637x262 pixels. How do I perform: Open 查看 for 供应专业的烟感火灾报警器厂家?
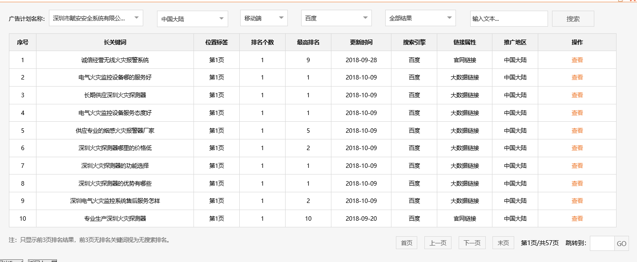577,130
